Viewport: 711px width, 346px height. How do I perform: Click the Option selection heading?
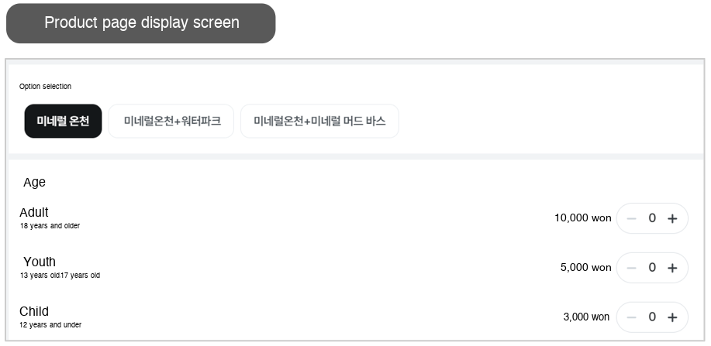[x=45, y=87]
